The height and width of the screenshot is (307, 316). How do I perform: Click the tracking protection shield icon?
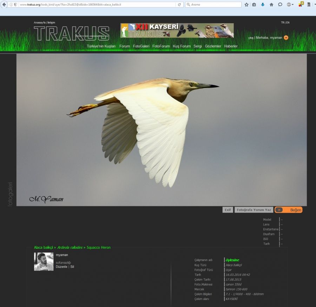(x=15, y=5)
